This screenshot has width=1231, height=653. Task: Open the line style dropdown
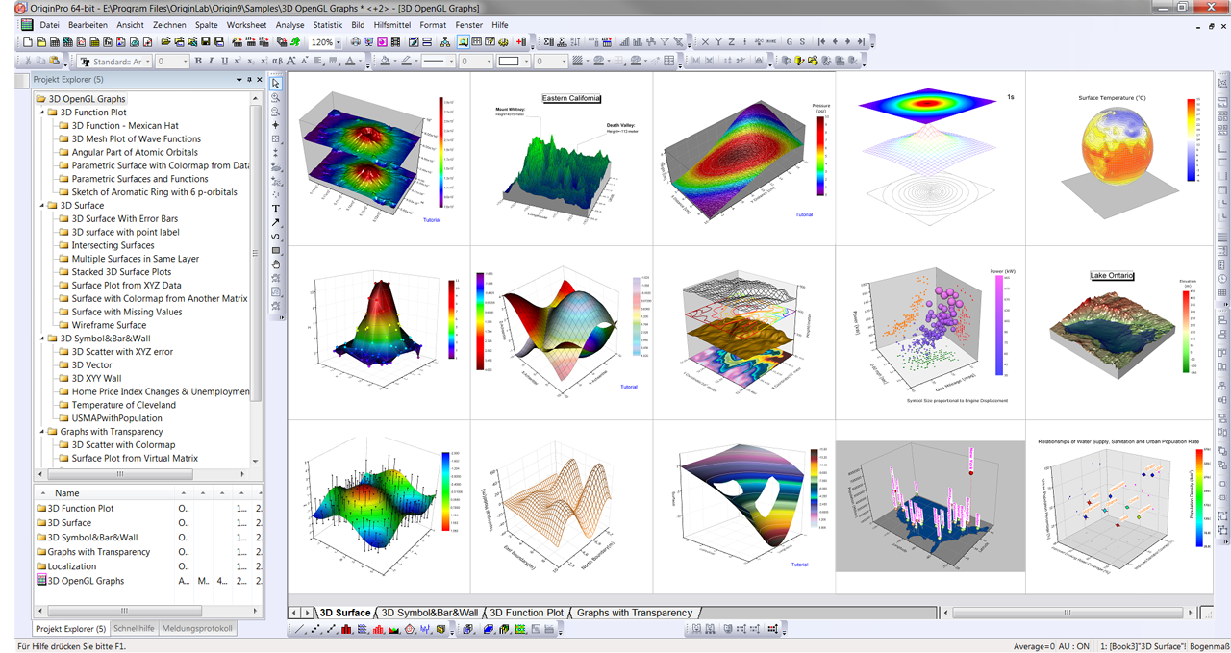click(451, 61)
